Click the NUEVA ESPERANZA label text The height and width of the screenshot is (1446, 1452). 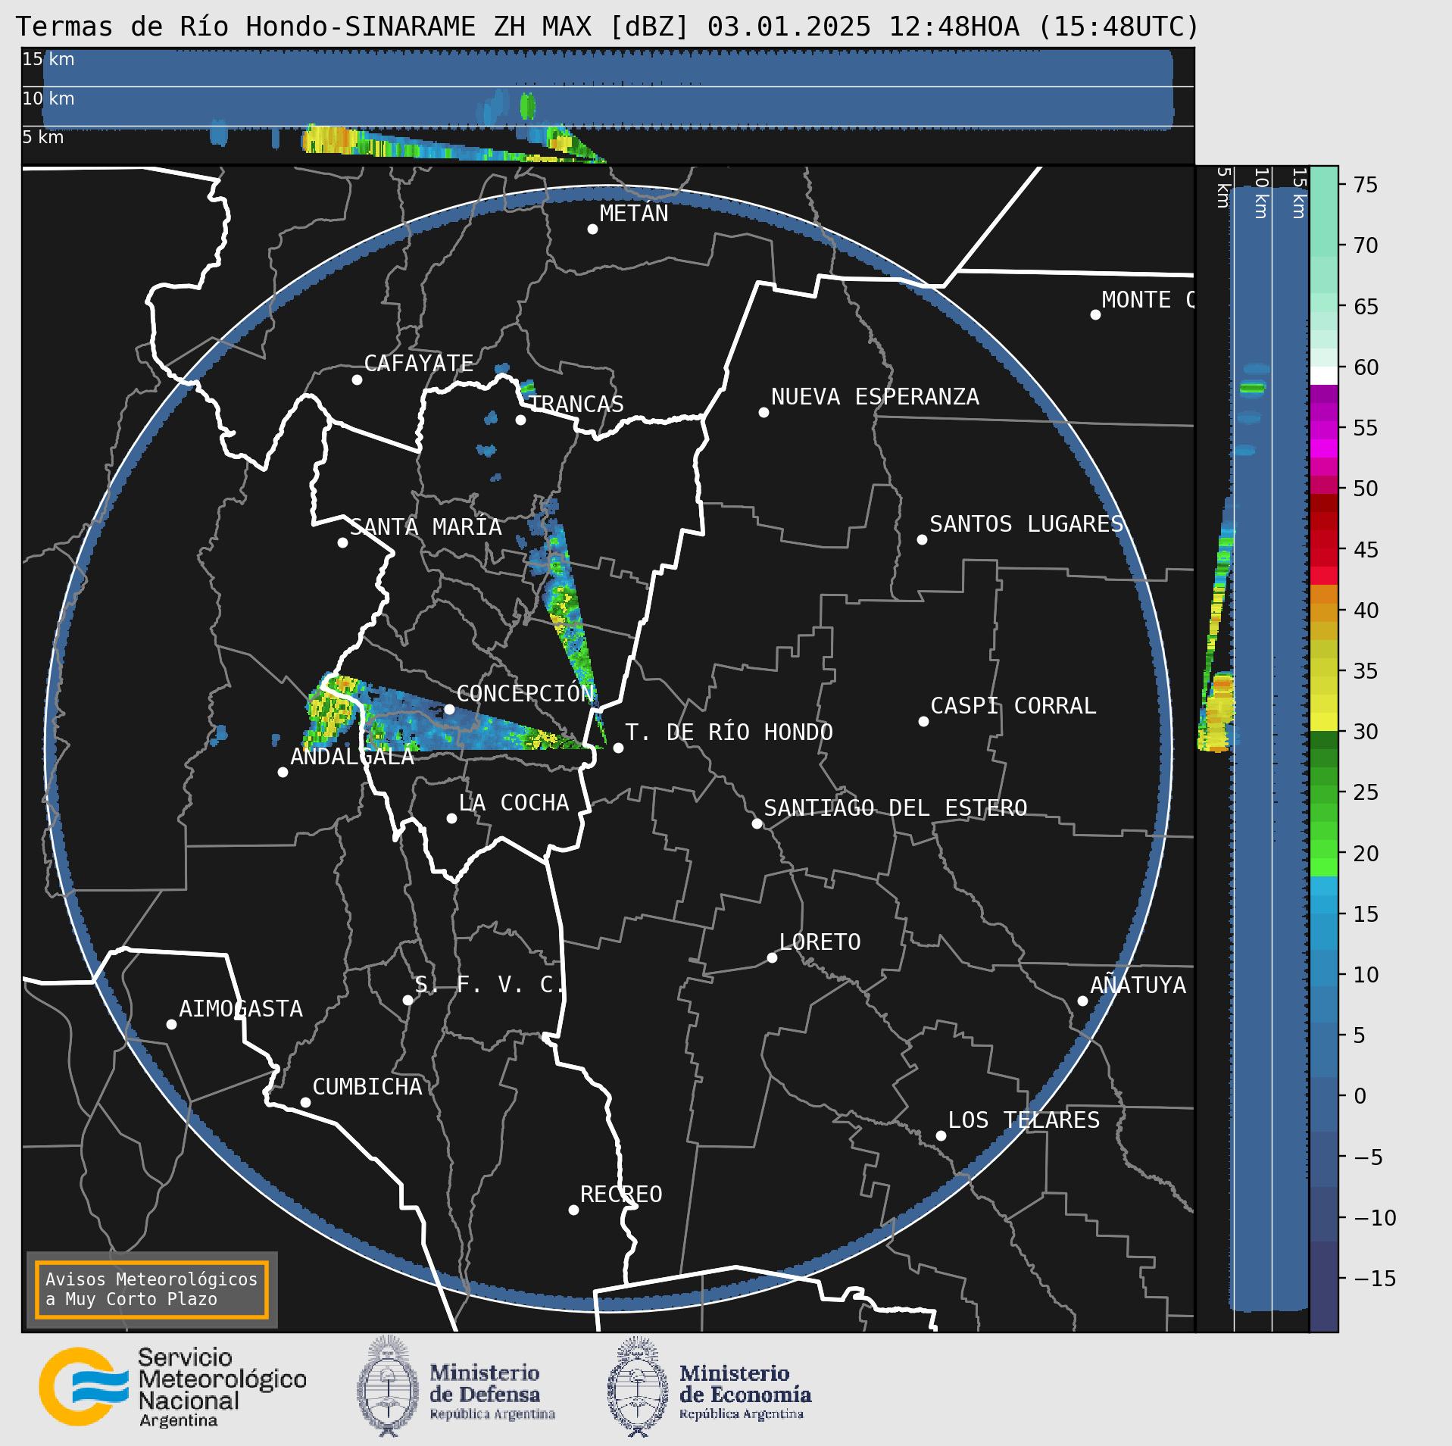click(875, 397)
